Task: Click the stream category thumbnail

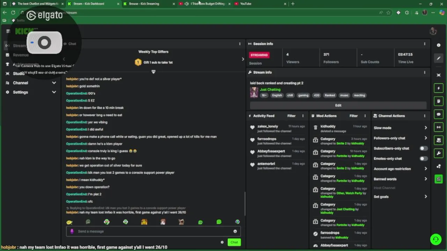Action: coord(254,92)
